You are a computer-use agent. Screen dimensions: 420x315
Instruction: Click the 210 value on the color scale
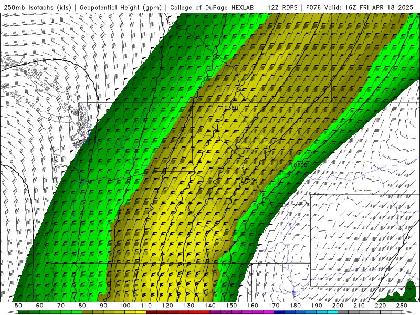click(359, 306)
